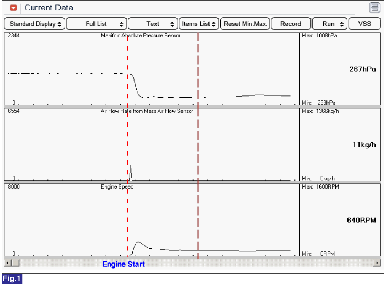Click the Min: 239hPa reading
The height and width of the screenshot is (284, 386).
(x=319, y=103)
